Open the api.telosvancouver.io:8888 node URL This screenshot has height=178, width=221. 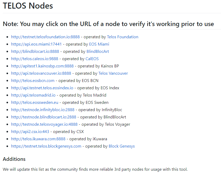[41, 73]
